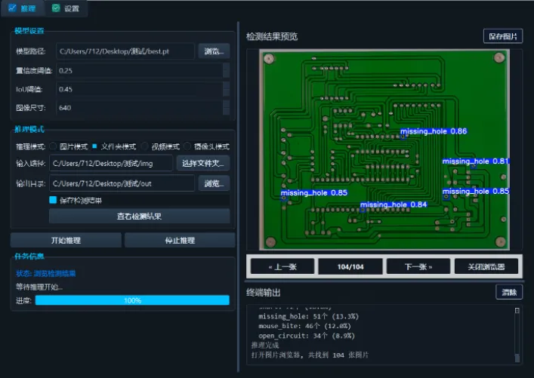Click the IoU阈值 field showing 0.45

pyautogui.click(x=142, y=90)
